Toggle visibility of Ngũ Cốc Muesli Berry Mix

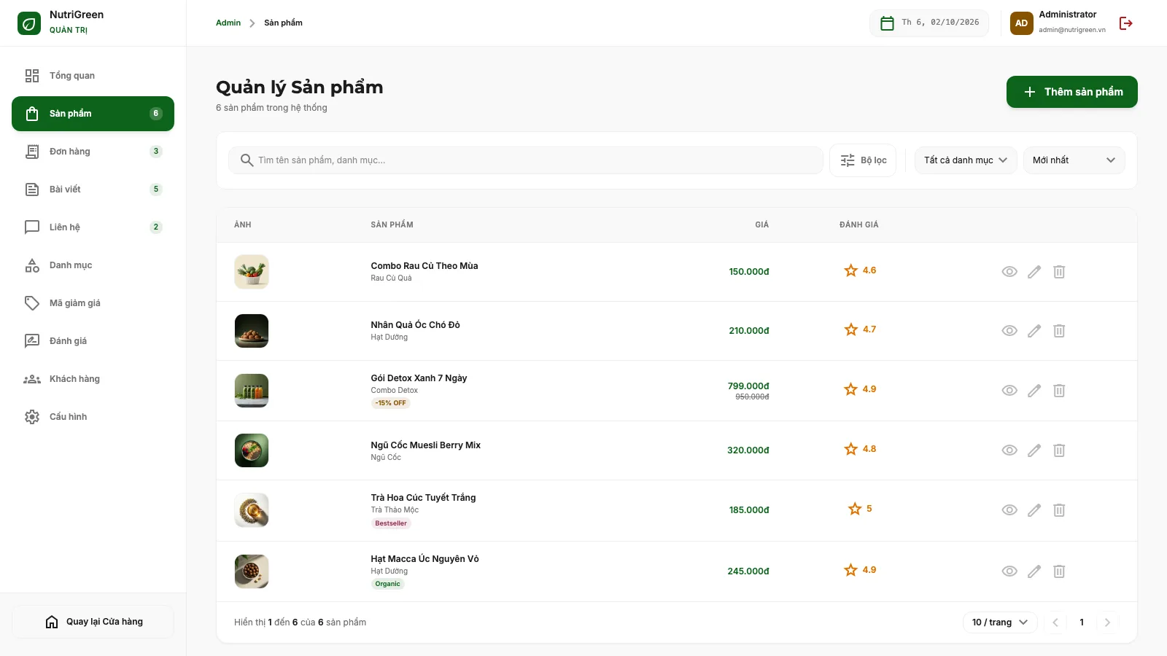(x=1009, y=450)
